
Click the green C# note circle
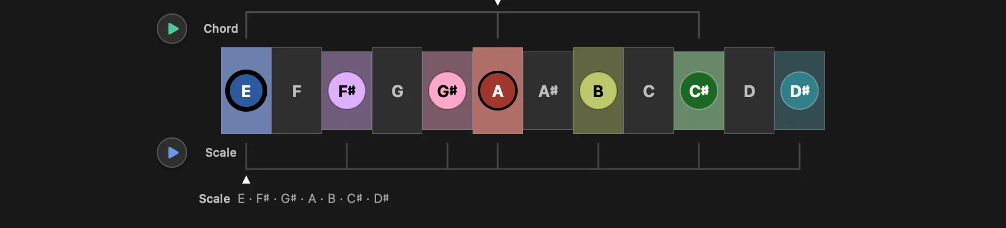(699, 91)
